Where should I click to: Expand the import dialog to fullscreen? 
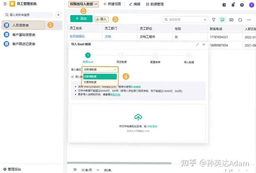[x=197, y=44]
